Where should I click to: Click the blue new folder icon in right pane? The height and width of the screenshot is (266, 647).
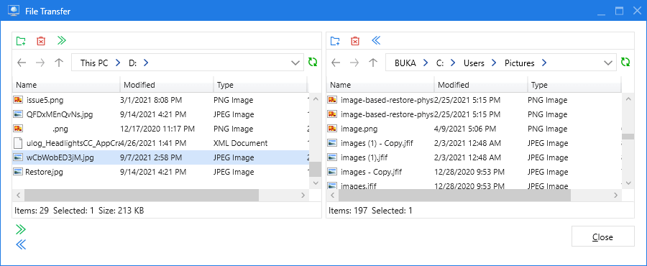[x=335, y=41]
